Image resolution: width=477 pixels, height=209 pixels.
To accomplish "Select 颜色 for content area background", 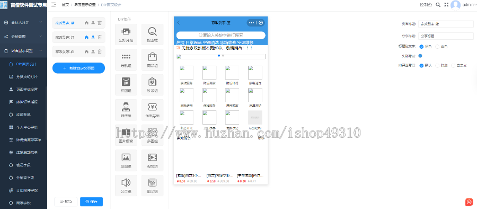I will 441,65.
